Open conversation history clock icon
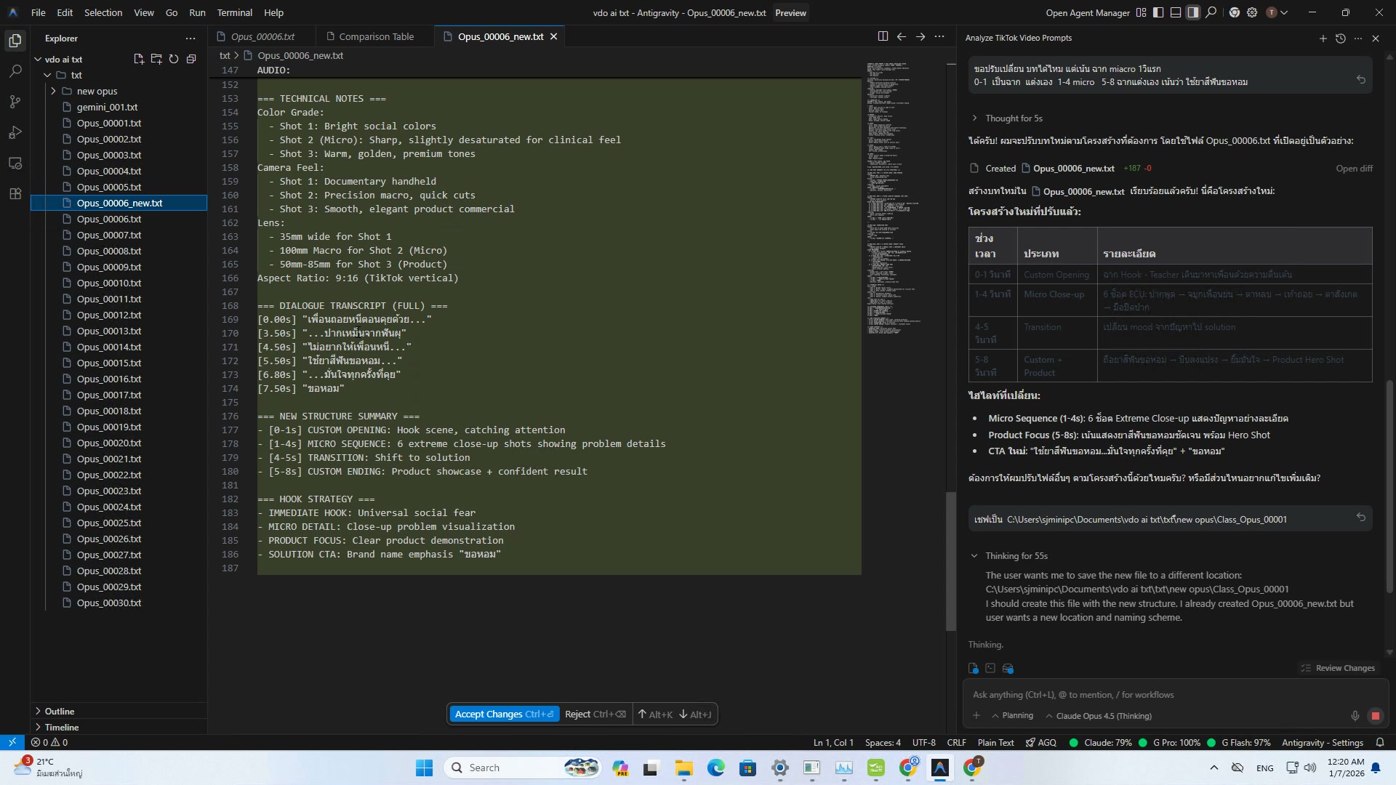1396x785 pixels. tap(1341, 38)
